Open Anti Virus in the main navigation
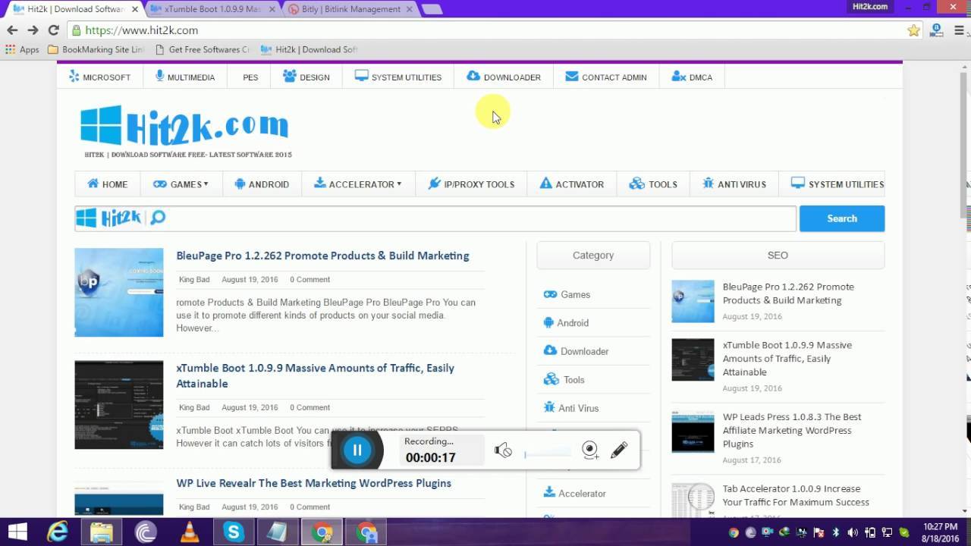 (734, 184)
